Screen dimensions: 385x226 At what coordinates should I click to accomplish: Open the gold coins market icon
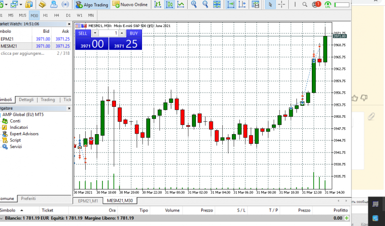(x=42, y=4)
